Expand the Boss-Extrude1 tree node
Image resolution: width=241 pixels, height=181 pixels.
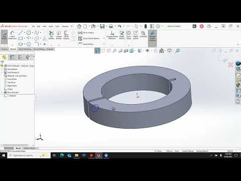(x=2, y=93)
